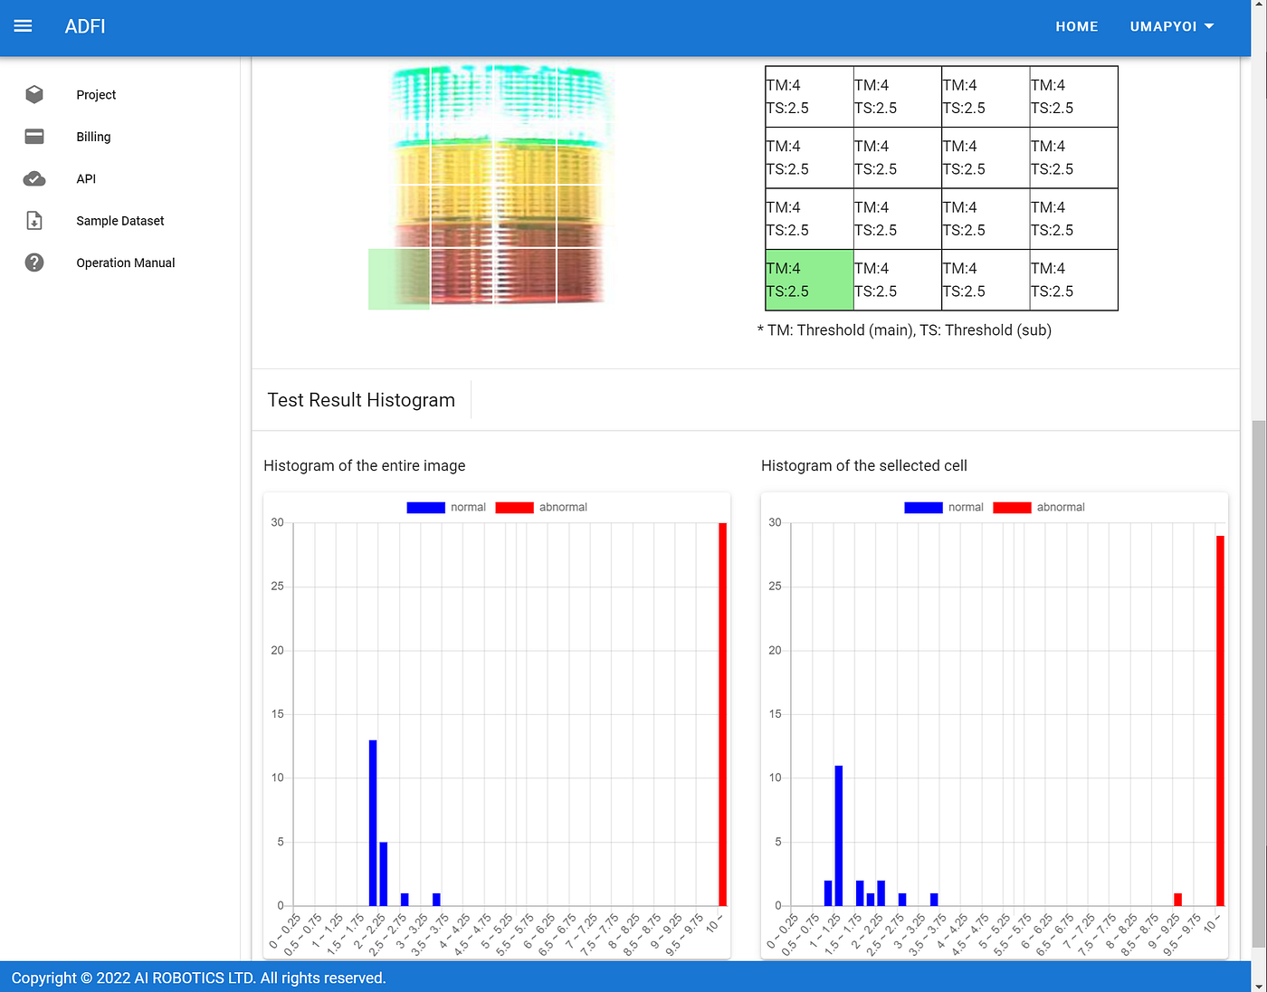Select the Operation Manual sidebar entry
Image resolution: width=1267 pixels, height=992 pixels.
(125, 262)
